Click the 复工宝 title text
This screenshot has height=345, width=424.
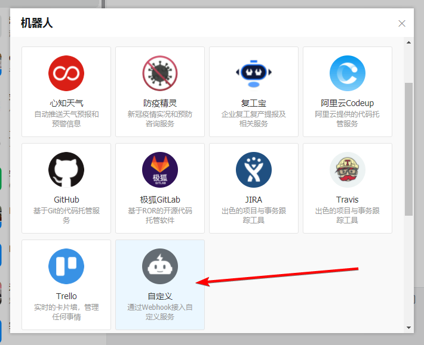click(x=254, y=103)
